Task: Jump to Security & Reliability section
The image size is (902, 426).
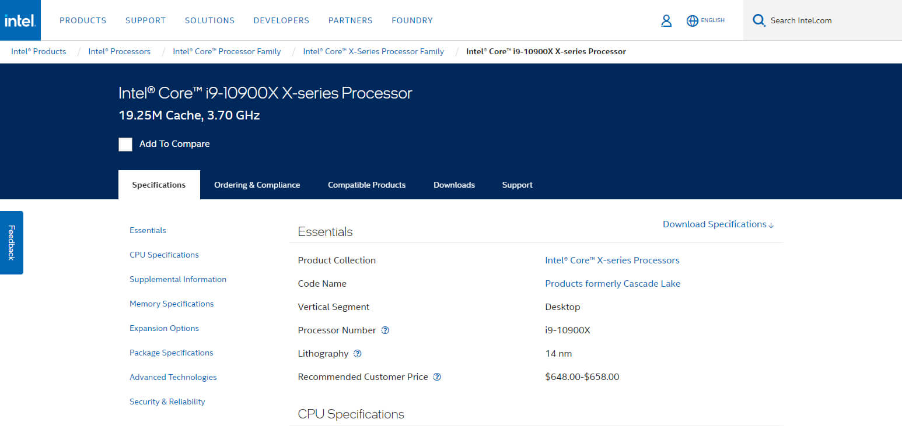Action: click(x=167, y=402)
